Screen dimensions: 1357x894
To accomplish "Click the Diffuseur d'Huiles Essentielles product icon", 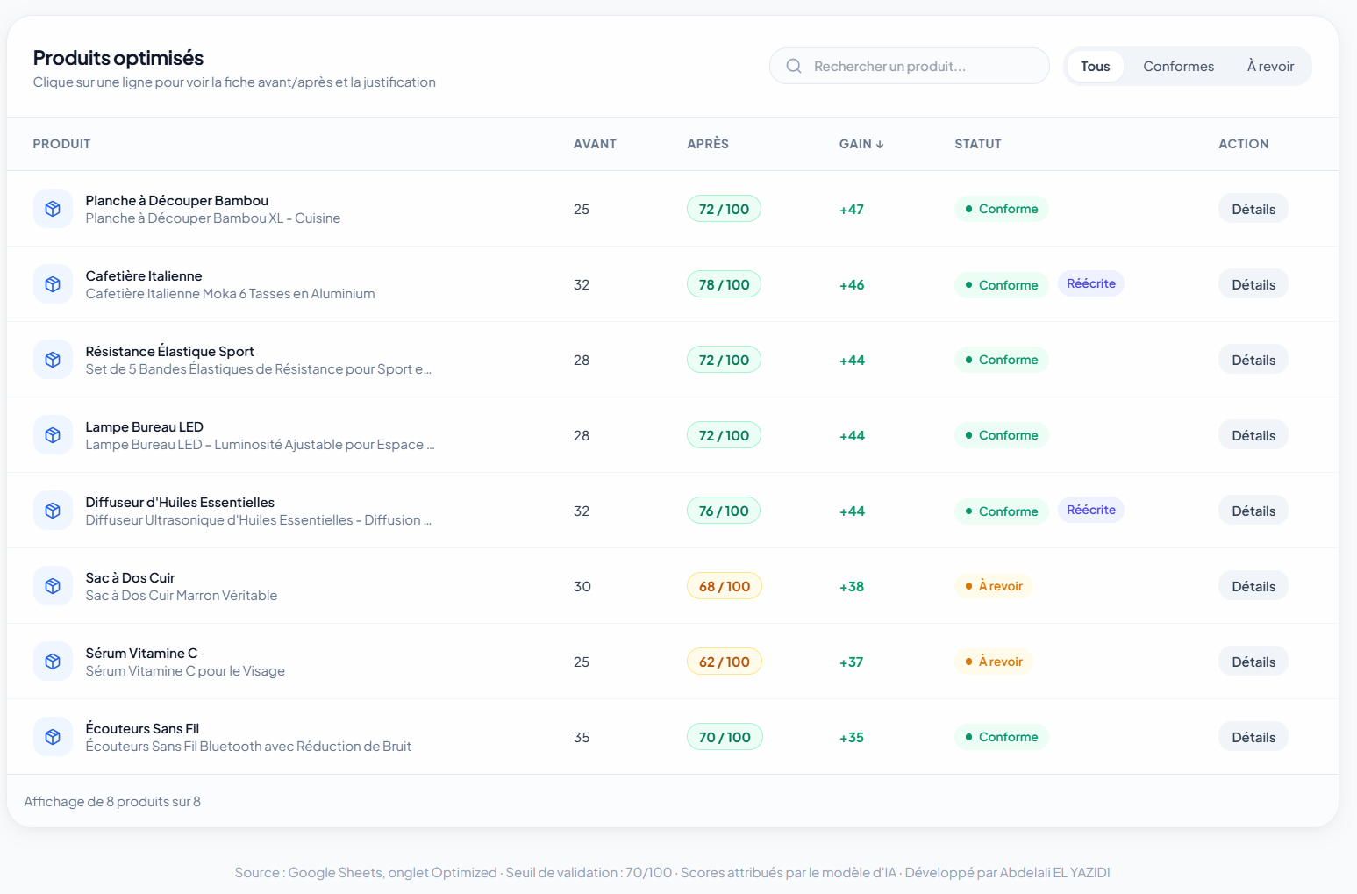I will (x=53, y=511).
